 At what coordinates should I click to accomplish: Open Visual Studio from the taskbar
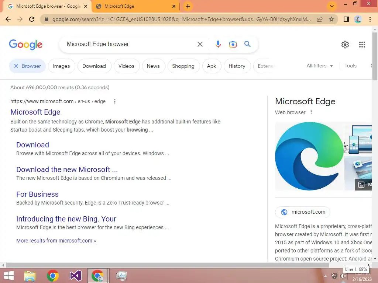(x=75, y=276)
